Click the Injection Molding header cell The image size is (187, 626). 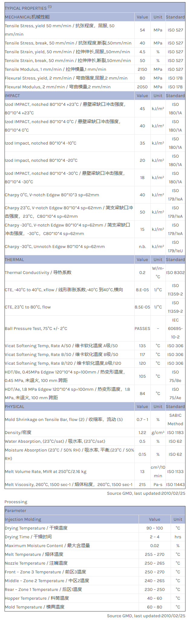coord(23,519)
